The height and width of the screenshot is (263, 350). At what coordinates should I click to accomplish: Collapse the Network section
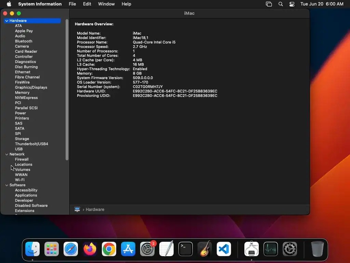[7, 154]
